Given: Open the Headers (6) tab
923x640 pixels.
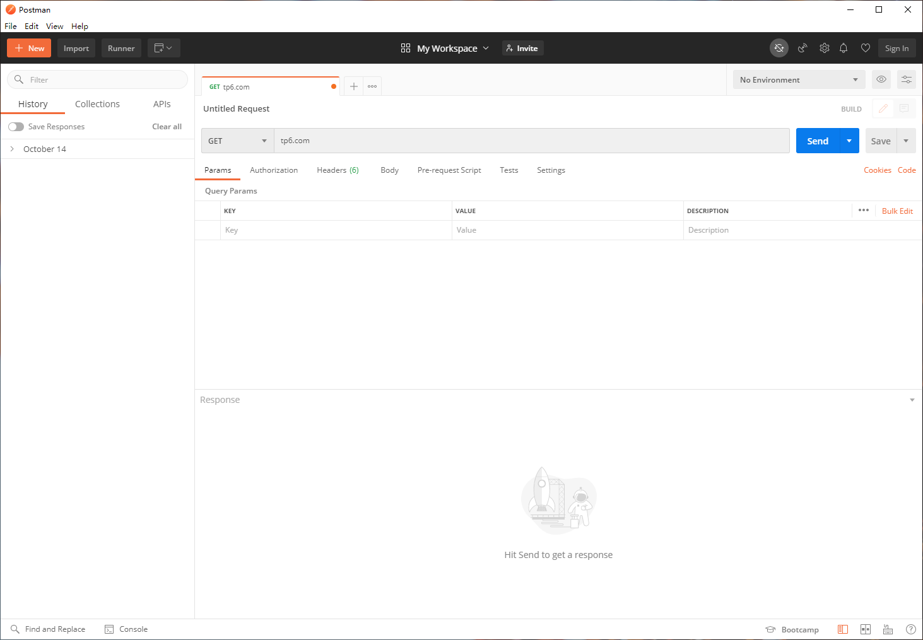Looking at the screenshot, I should coord(338,170).
